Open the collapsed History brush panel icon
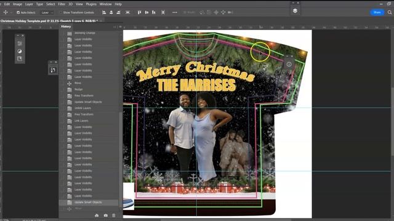 pyautogui.click(x=53, y=70)
